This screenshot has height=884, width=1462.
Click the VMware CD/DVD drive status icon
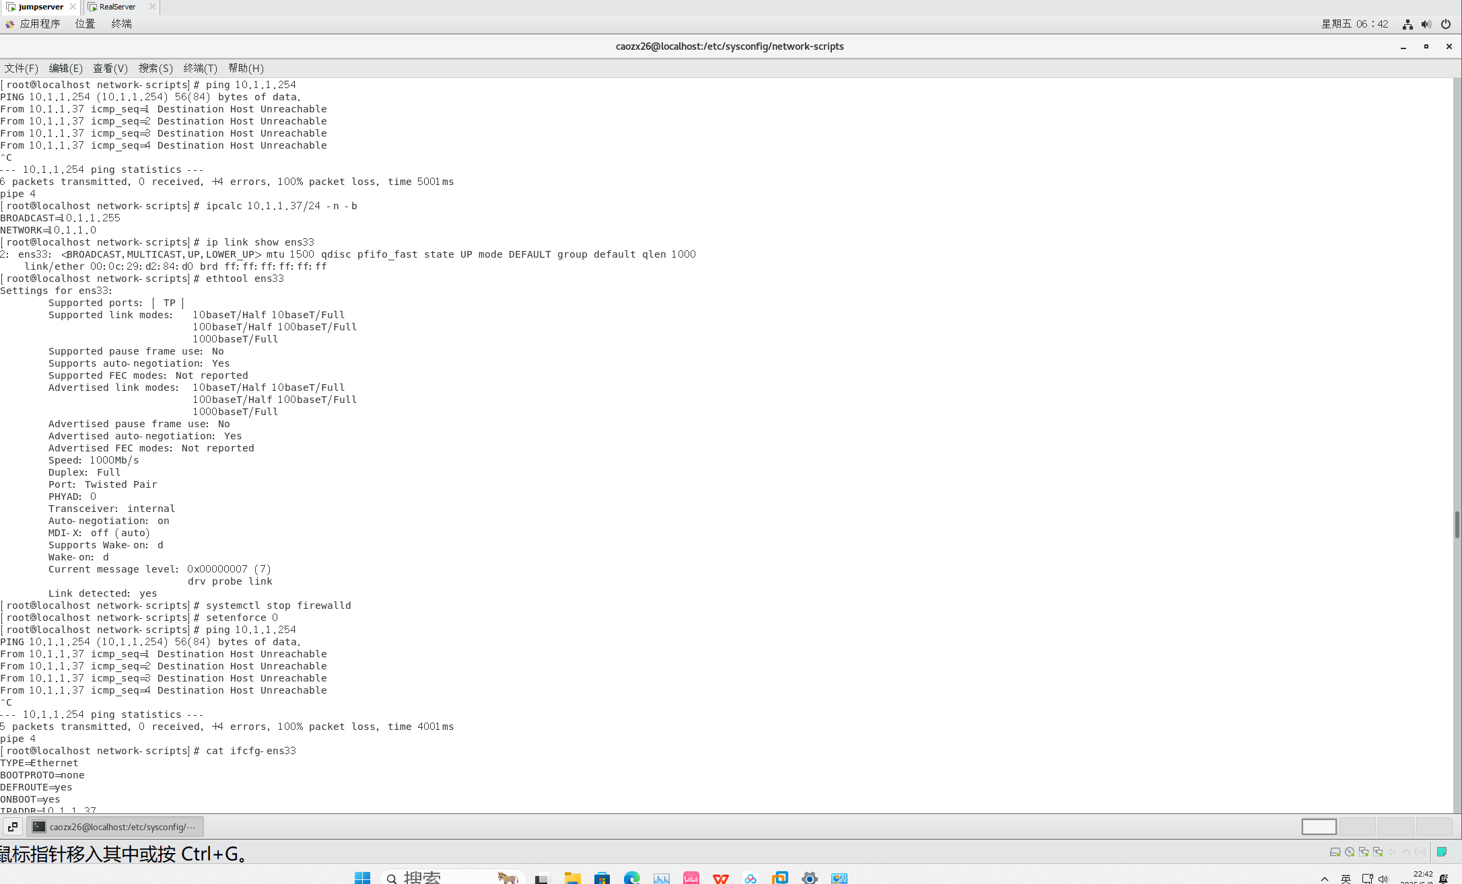pyautogui.click(x=1349, y=852)
